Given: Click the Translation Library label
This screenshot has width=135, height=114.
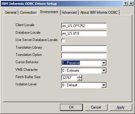Looking at the screenshot, I should tap(29, 47).
